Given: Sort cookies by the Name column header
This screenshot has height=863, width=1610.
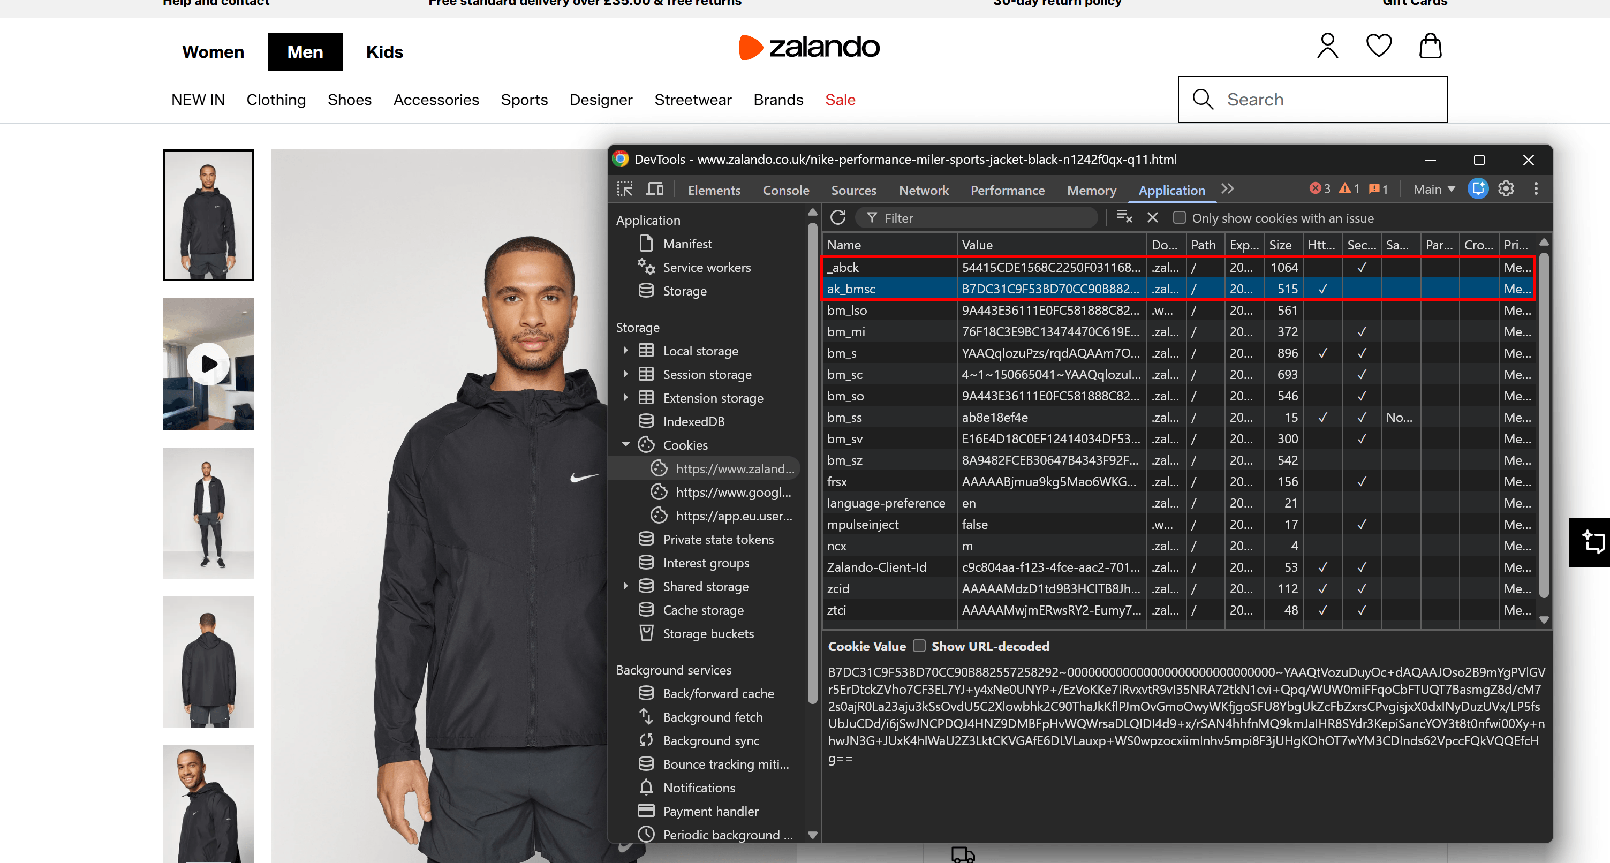Looking at the screenshot, I should pyautogui.click(x=889, y=245).
